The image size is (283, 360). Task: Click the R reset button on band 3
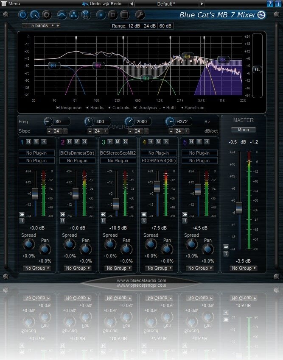pyautogui.click(x=103, y=221)
